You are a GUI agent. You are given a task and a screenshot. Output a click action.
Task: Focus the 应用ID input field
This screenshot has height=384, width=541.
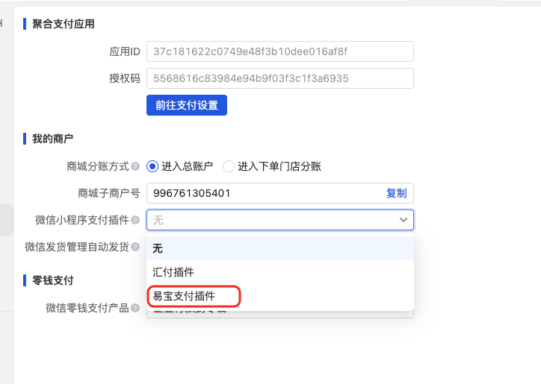click(279, 51)
